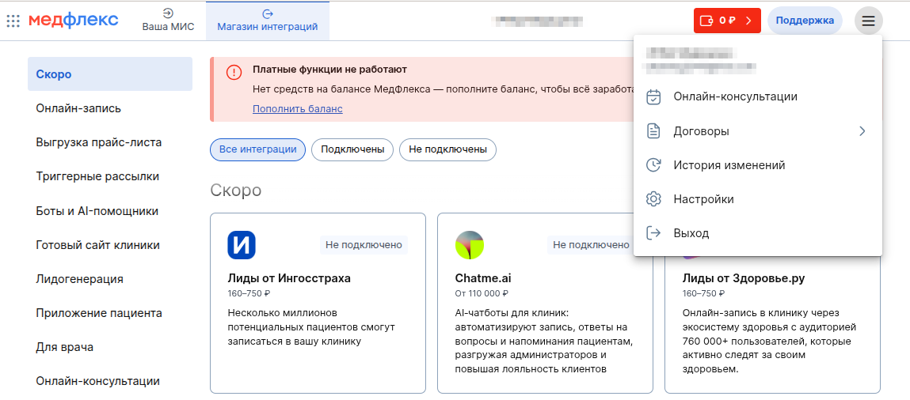This screenshot has height=400, width=910.
Task: Click the red wallet balance button
Action: 727,21
